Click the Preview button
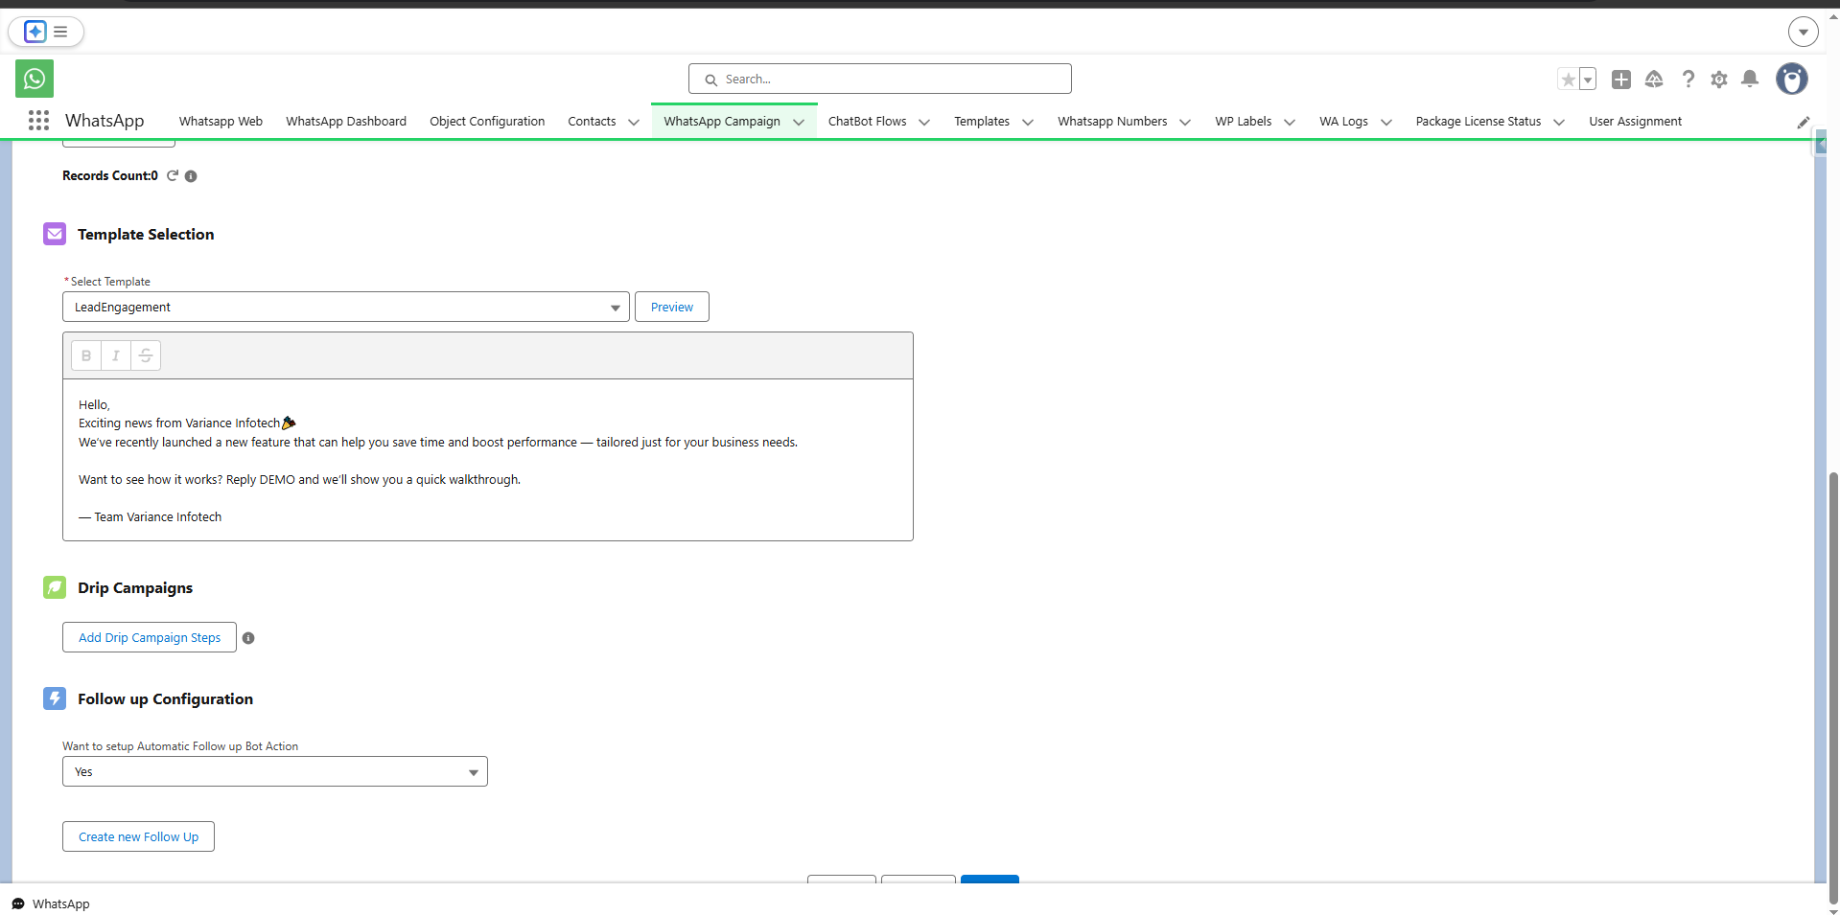The height and width of the screenshot is (915, 1840). pyautogui.click(x=671, y=307)
